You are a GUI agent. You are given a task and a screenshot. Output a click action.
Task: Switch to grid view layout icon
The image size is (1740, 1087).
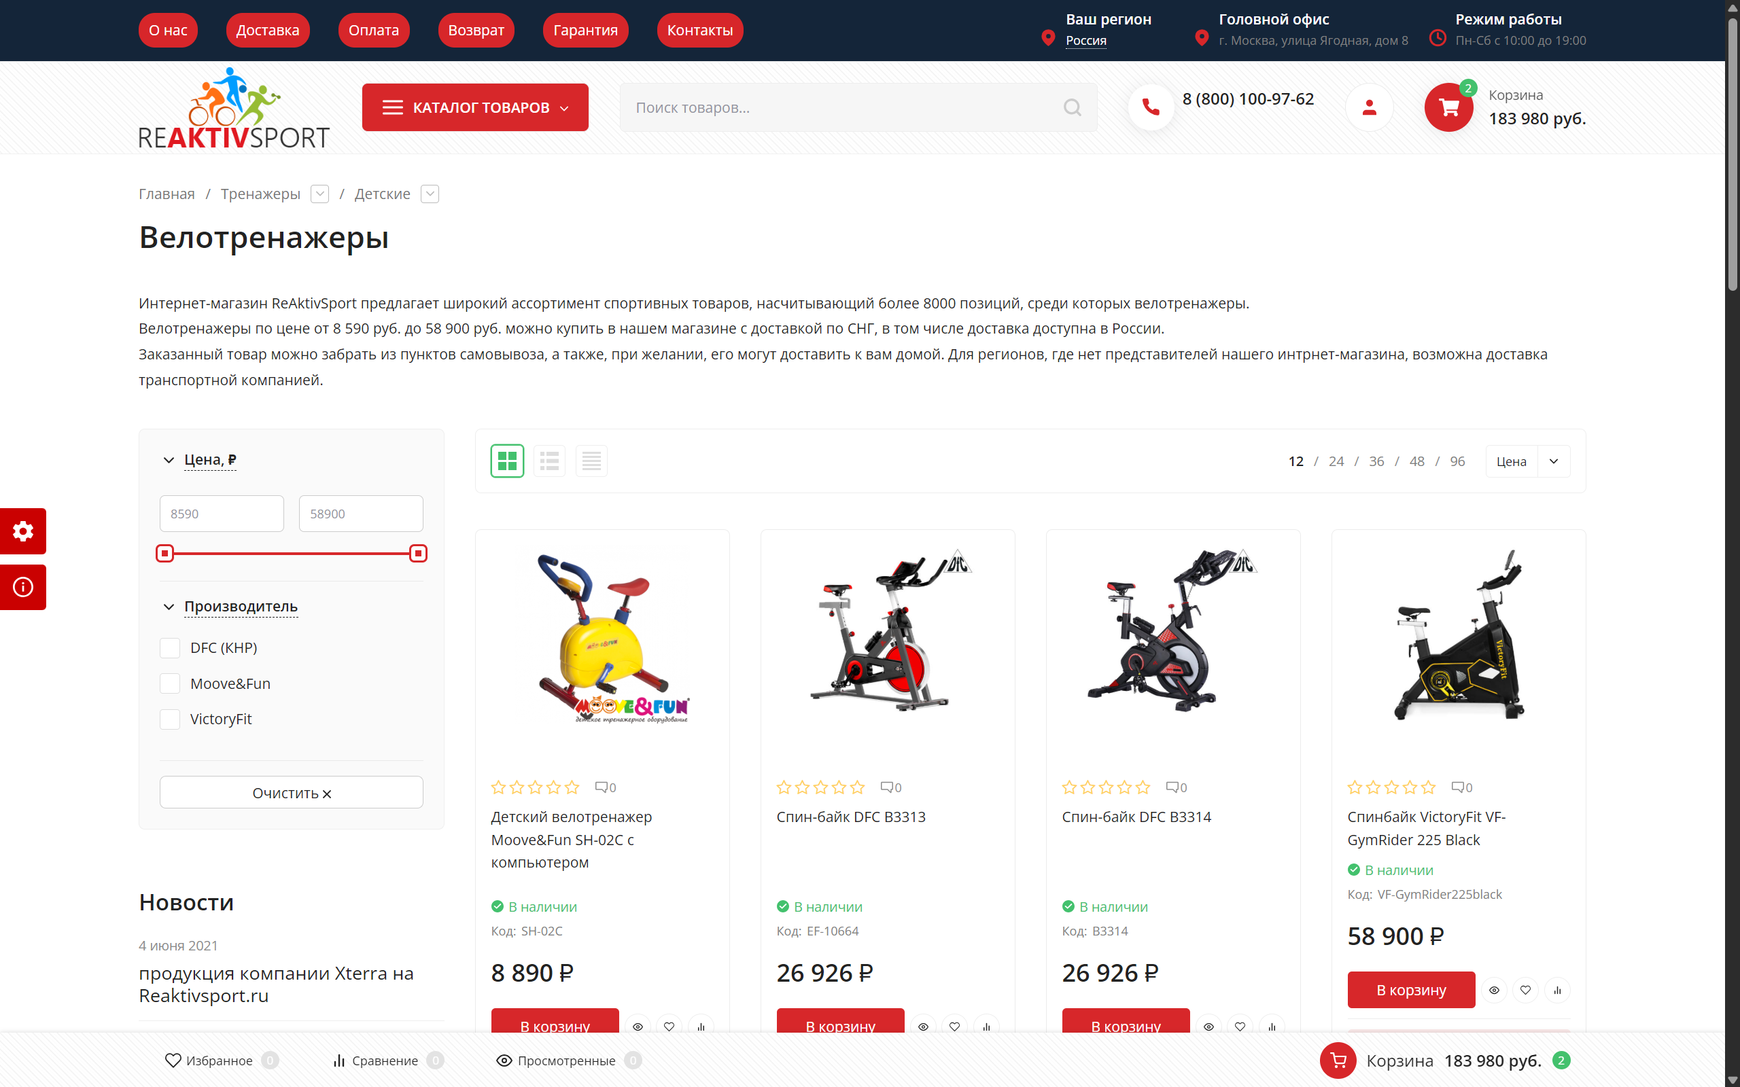click(507, 461)
